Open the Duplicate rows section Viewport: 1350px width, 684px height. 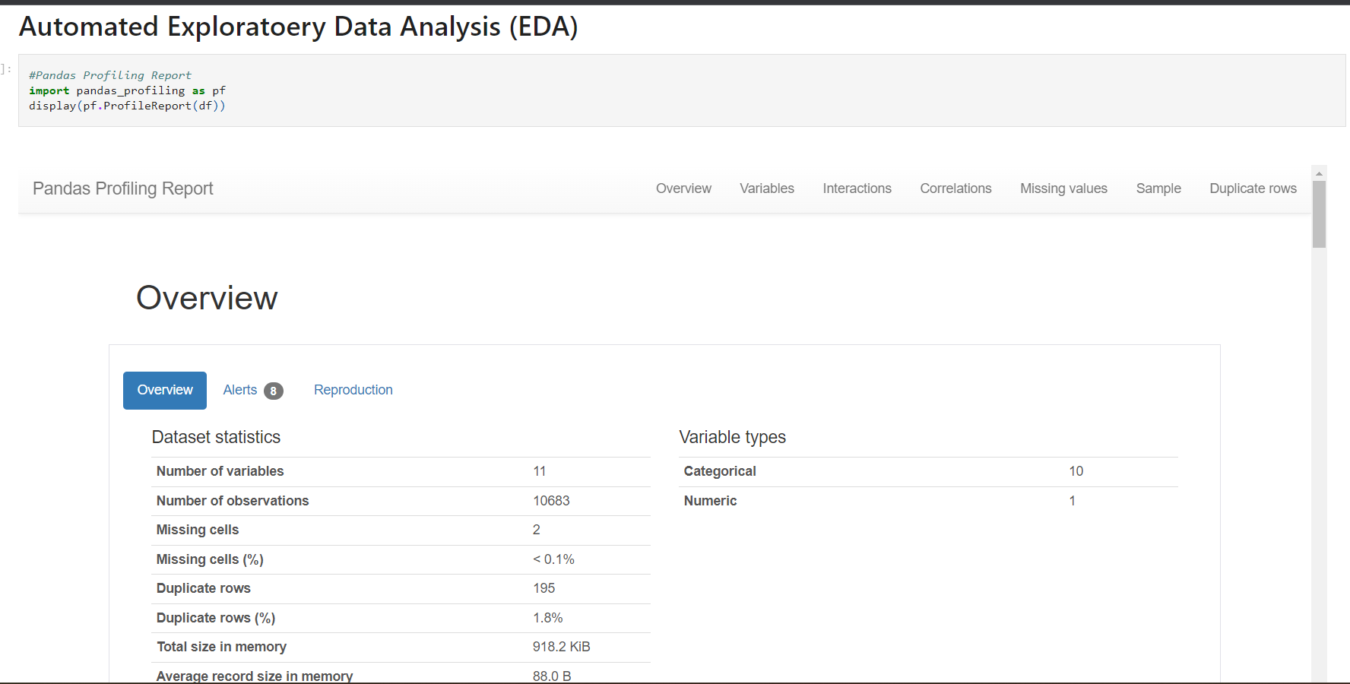pyautogui.click(x=1253, y=188)
